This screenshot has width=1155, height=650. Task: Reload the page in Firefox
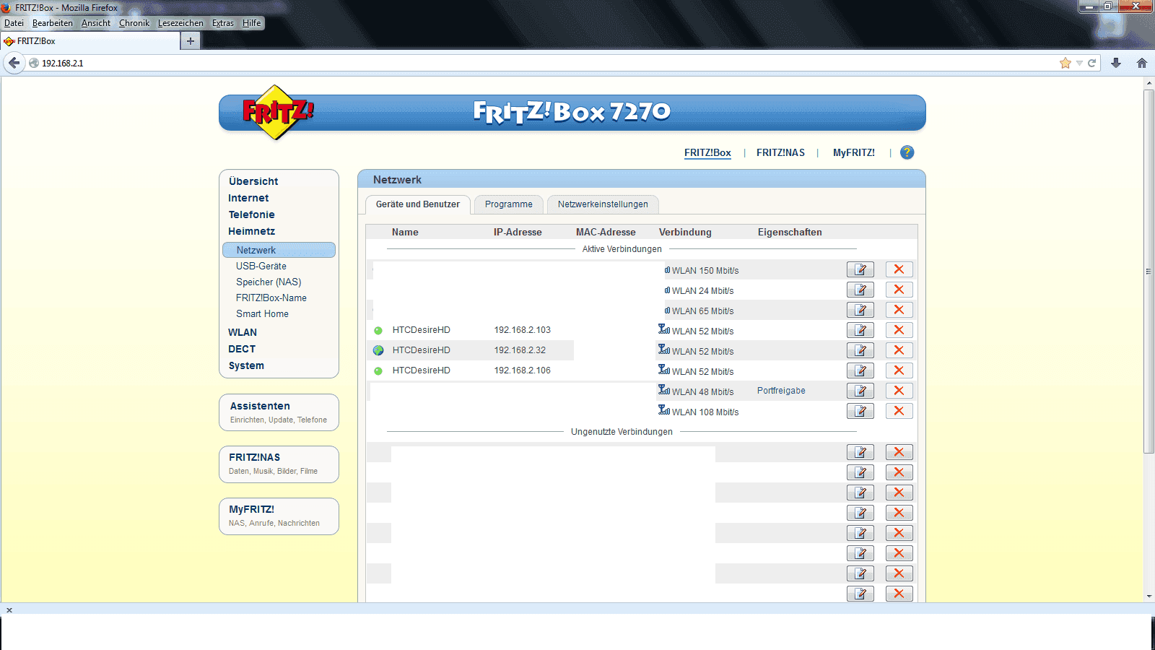click(1092, 63)
